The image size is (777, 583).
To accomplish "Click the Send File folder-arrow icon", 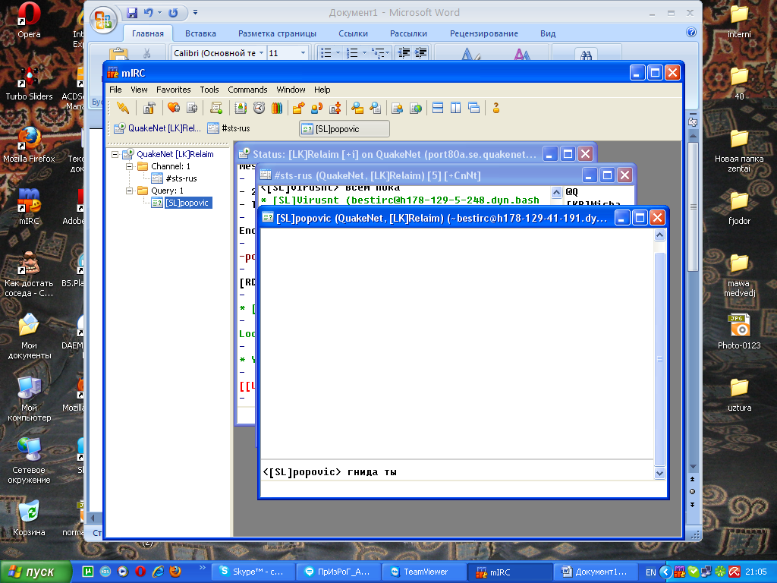I will (x=298, y=108).
